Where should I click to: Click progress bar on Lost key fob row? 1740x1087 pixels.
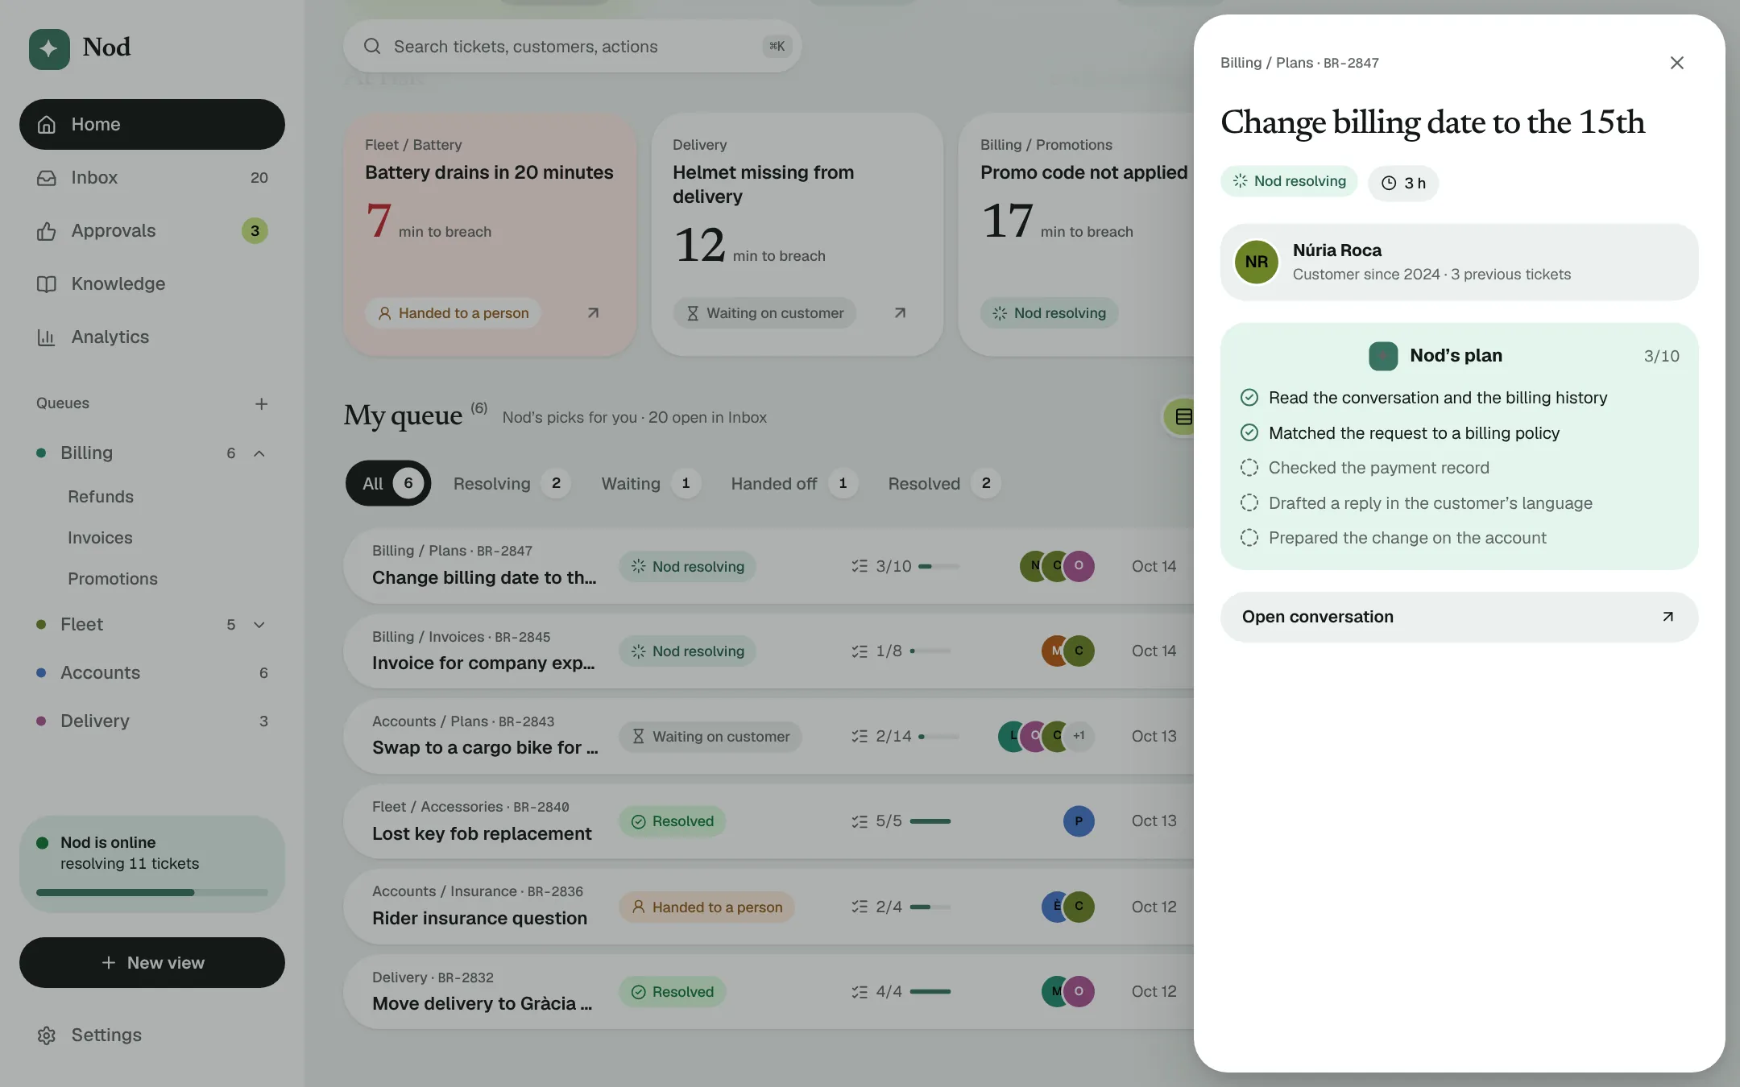point(930,821)
